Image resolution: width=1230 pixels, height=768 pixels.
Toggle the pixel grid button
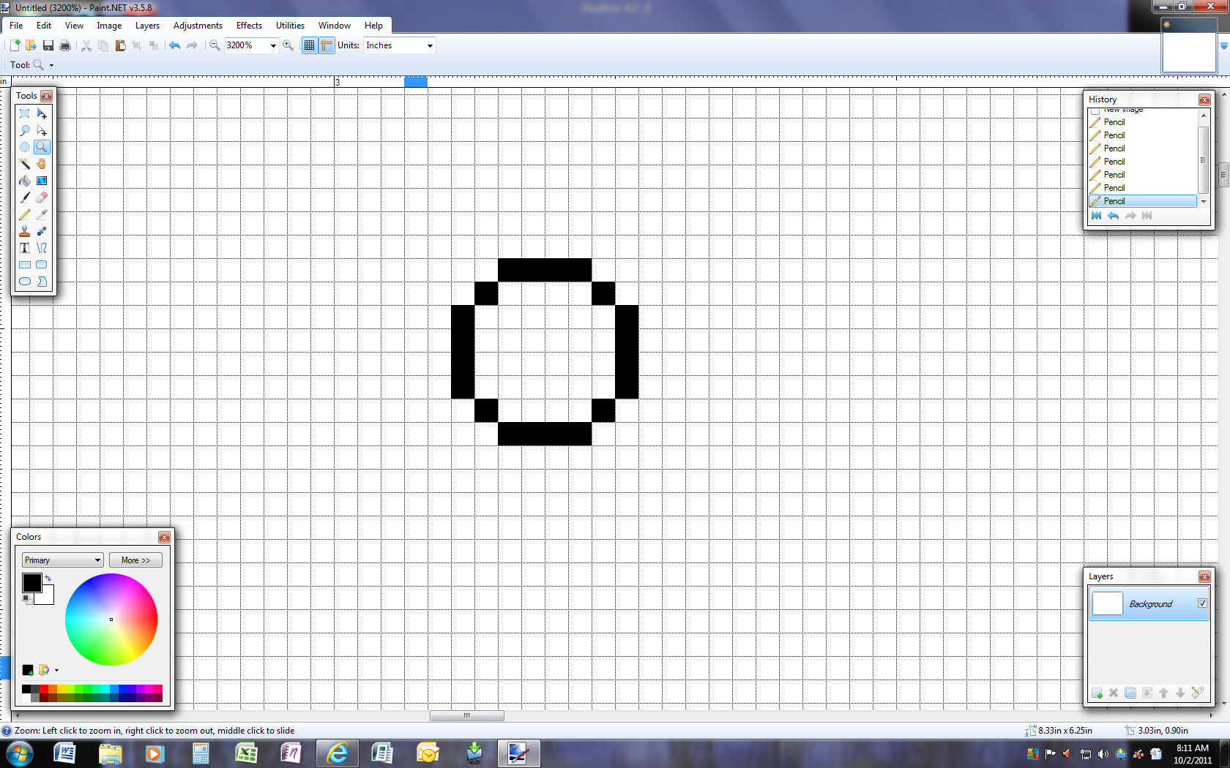pos(310,45)
